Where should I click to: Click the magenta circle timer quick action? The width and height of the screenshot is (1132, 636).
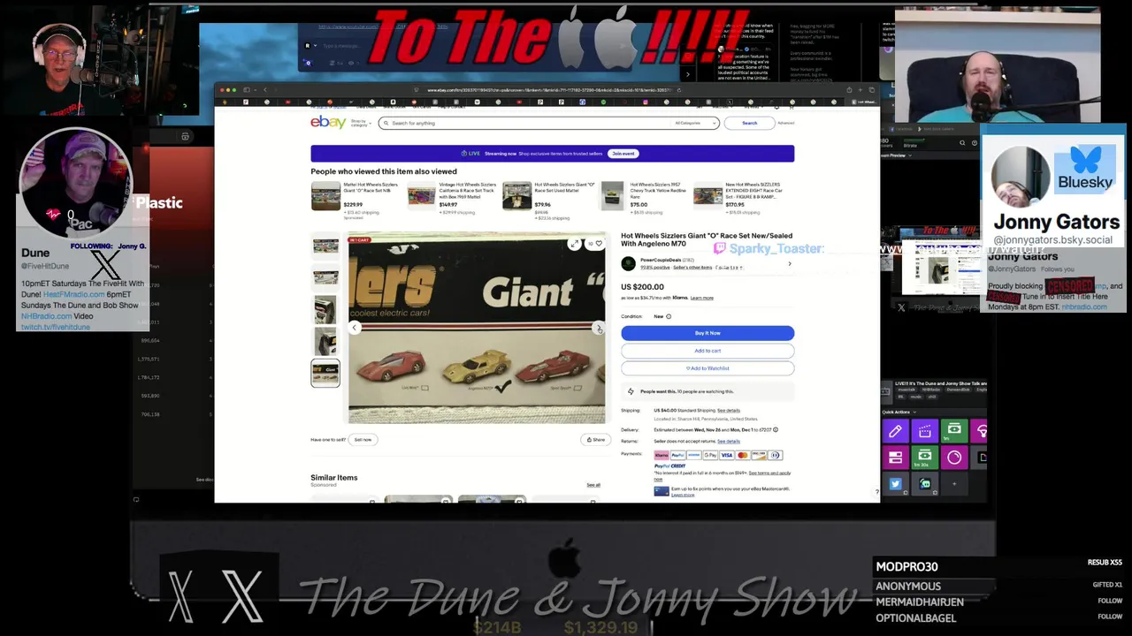point(953,458)
